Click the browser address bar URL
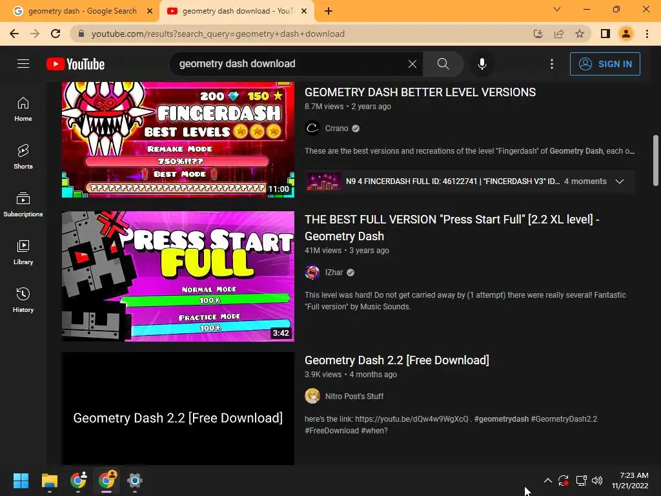661x496 pixels. click(x=218, y=34)
